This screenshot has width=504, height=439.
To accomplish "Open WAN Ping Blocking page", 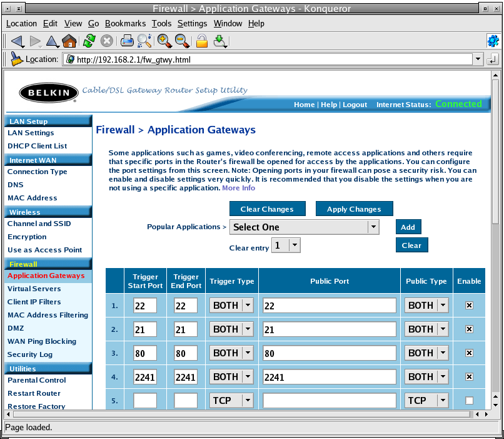I will click(x=42, y=341).
